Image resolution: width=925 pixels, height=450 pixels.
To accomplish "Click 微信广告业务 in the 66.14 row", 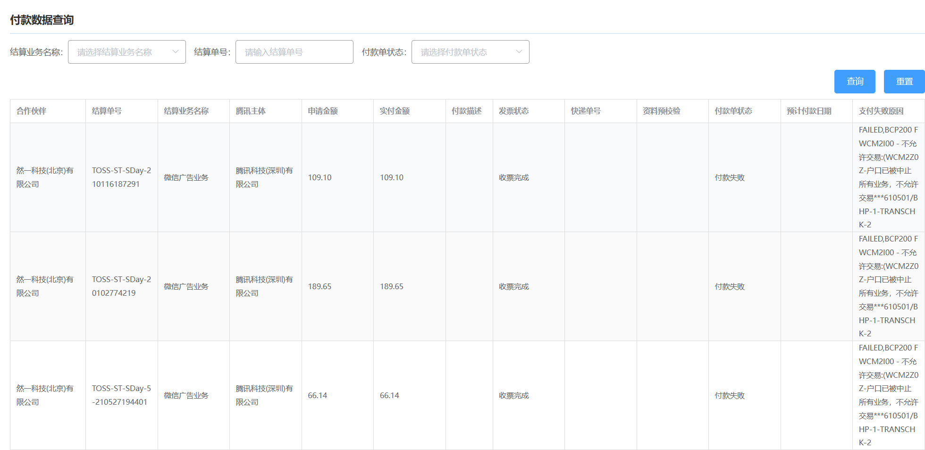I will tap(186, 395).
